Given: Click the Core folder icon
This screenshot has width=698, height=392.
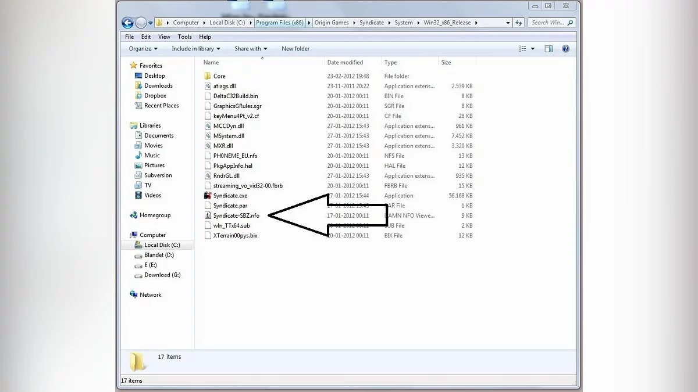Looking at the screenshot, I should coord(208,76).
